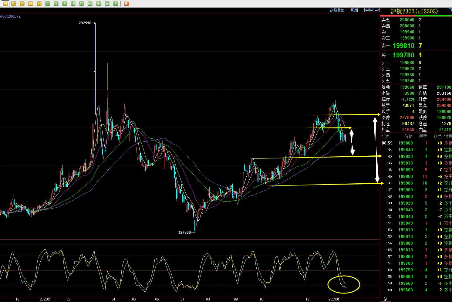Screen dimensions: 452x302
Task: Switch to weekly (周) chart period
Action: tap(14, 4)
